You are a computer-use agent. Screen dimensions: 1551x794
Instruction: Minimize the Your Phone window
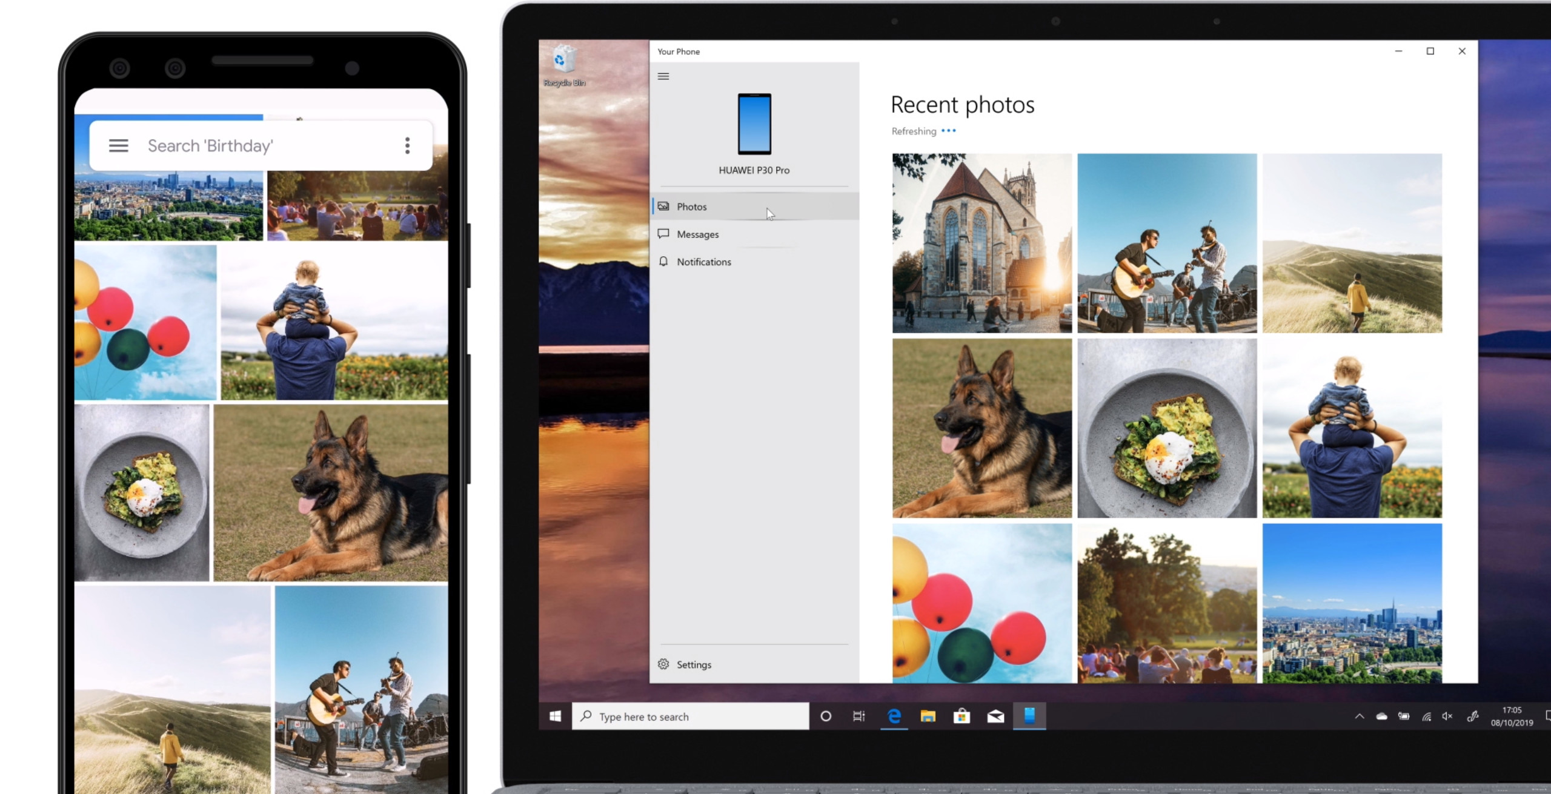tap(1398, 51)
